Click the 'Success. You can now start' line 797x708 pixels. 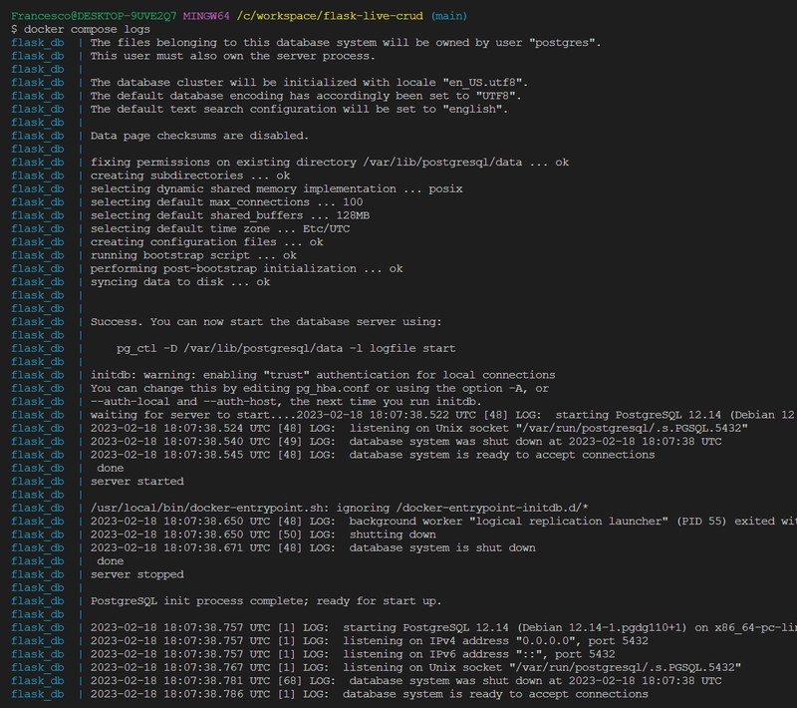(266, 321)
